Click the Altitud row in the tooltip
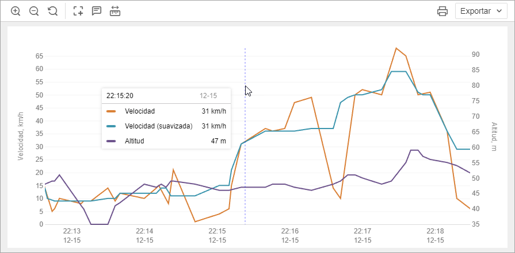Screen dimensions: 515x253 coord(158,141)
